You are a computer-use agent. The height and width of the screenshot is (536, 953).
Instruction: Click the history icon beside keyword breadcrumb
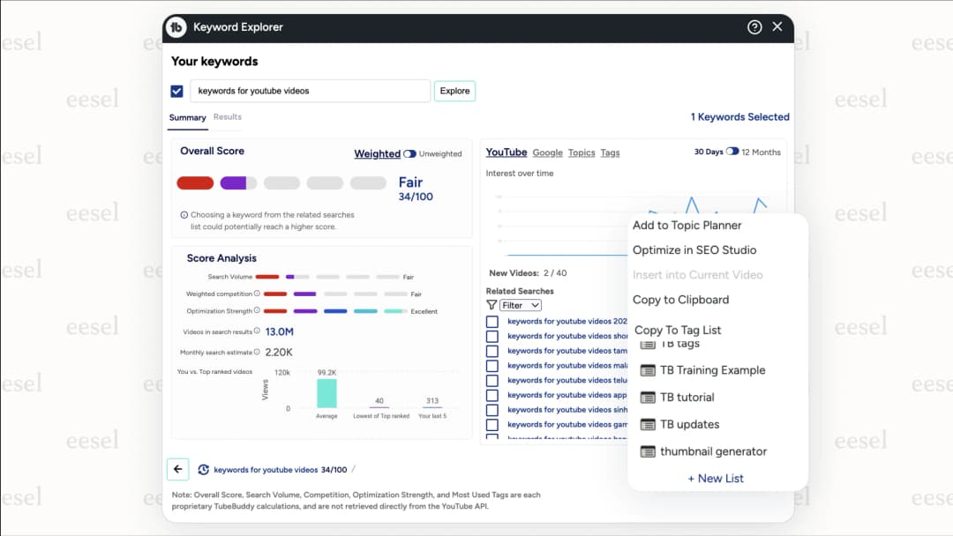204,470
